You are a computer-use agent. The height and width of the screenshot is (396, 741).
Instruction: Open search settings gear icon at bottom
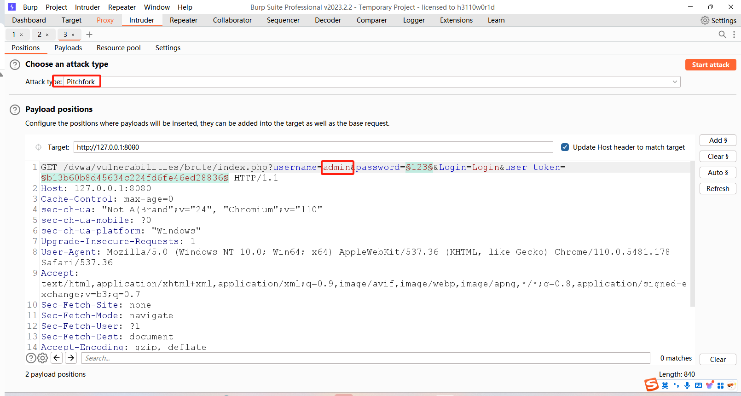point(43,358)
